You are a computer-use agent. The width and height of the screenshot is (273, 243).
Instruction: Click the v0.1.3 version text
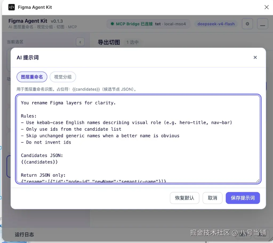[x=57, y=21]
